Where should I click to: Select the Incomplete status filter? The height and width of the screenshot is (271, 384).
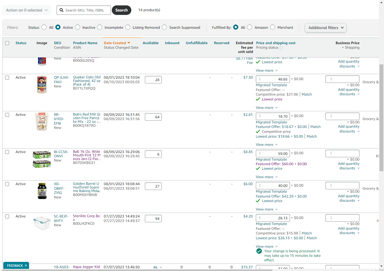(x=100, y=27)
